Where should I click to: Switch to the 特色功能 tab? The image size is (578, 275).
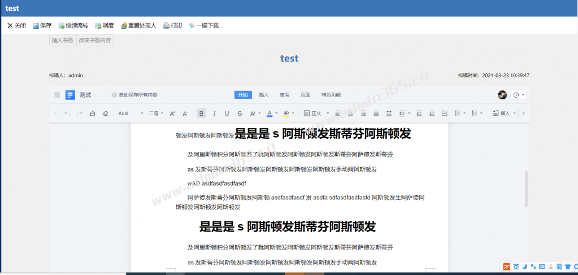[x=331, y=95]
